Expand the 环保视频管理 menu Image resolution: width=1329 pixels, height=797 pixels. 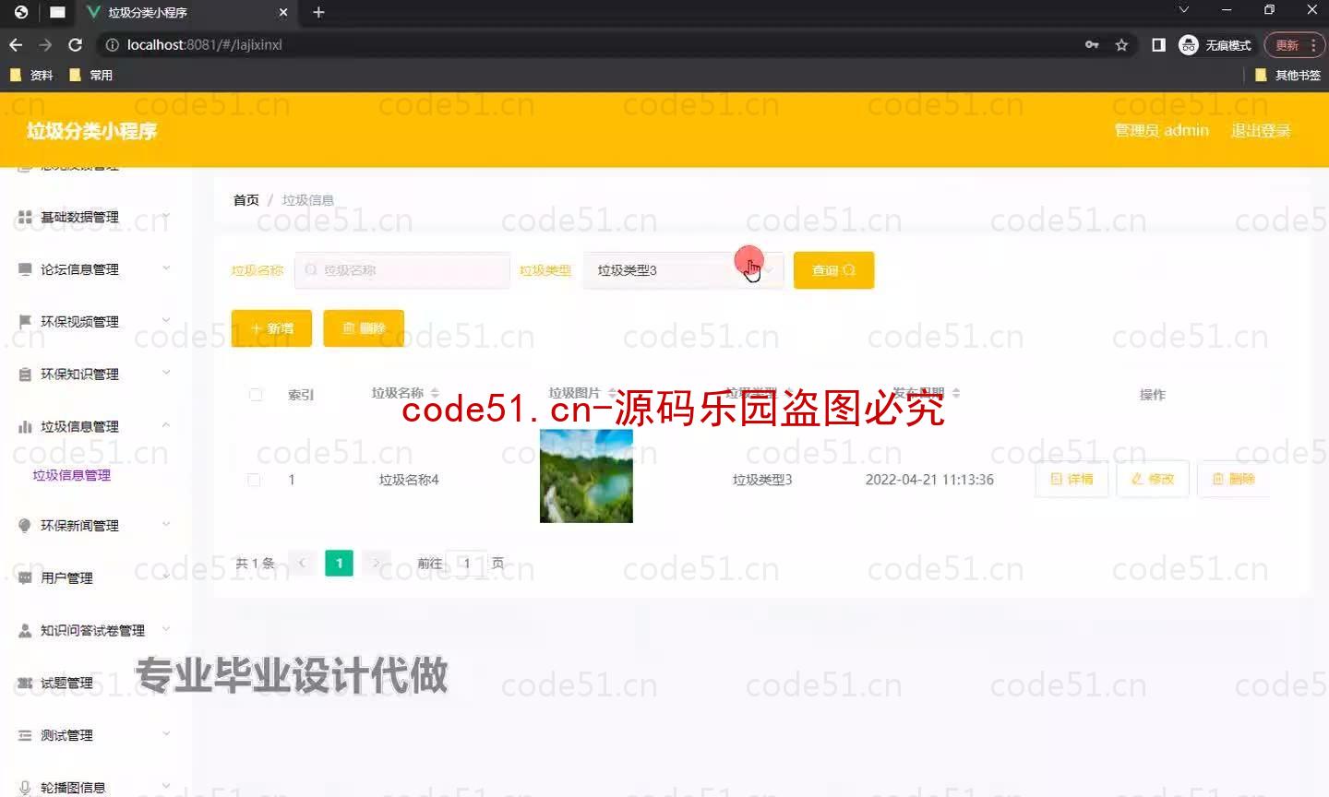pos(166,320)
